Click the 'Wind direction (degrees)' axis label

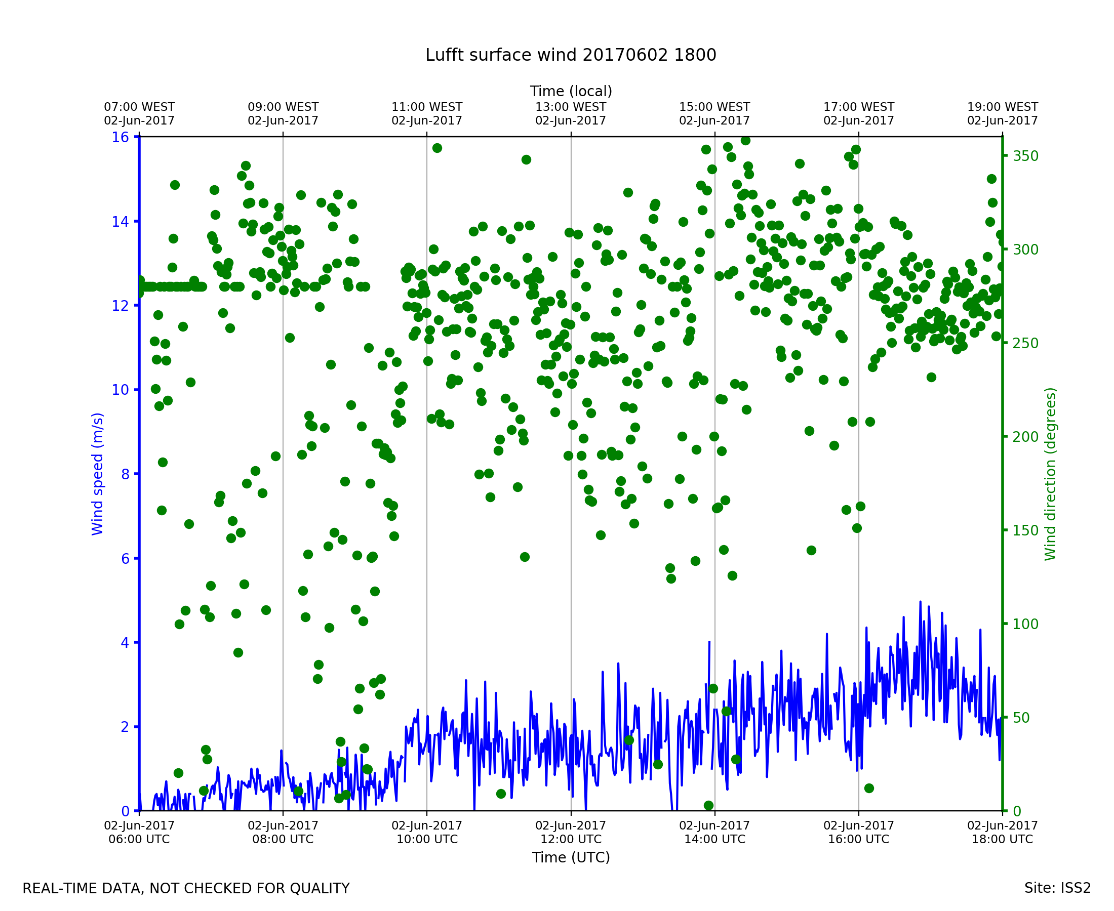(x=1051, y=474)
